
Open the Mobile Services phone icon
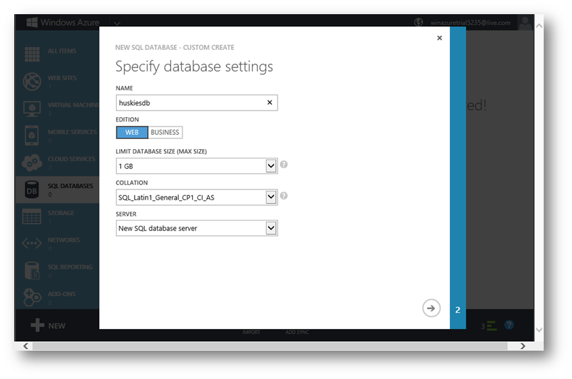[32, 135]
